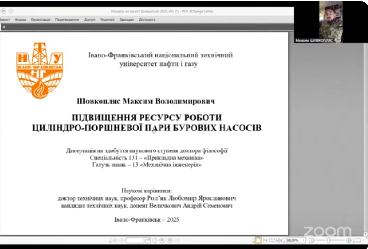Click the 'Спеціальність 131' line
This screenshot has width=368, height=249.
coord(147,158)
